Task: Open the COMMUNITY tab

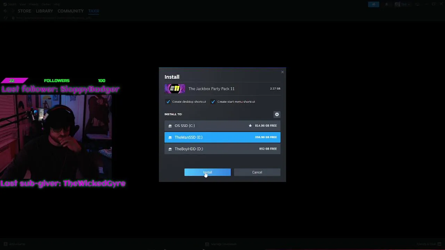Action: tap(71, 11)
